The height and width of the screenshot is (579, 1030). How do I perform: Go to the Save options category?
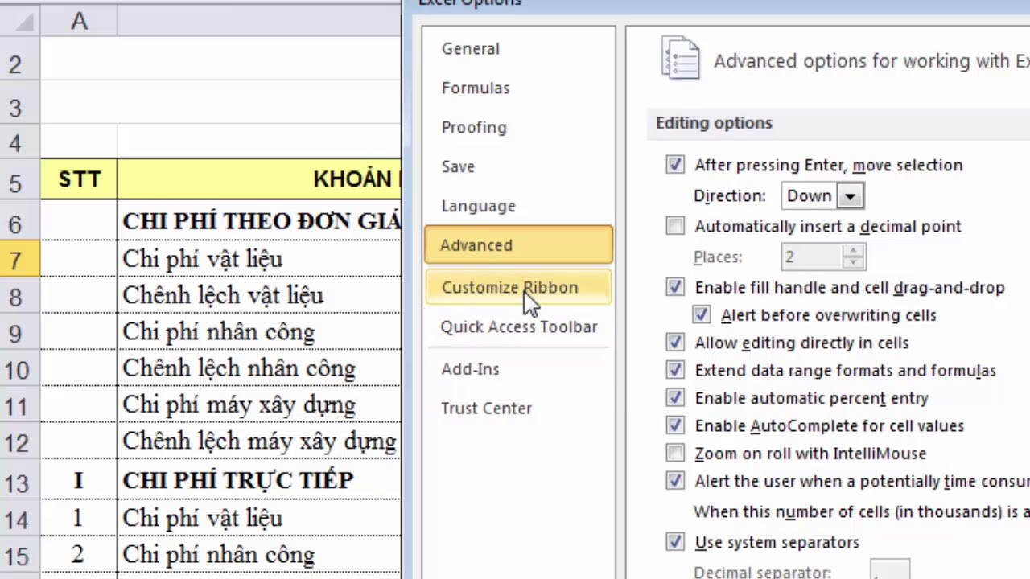518,167
